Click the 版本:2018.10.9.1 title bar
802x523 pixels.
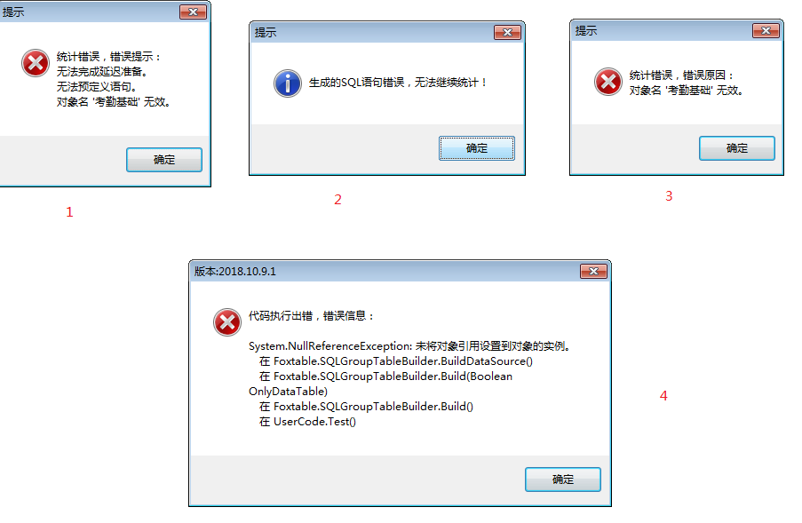coord(385,272)
